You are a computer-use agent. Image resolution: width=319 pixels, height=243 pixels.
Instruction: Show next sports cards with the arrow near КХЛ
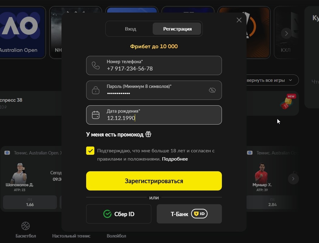coord(286,33)
